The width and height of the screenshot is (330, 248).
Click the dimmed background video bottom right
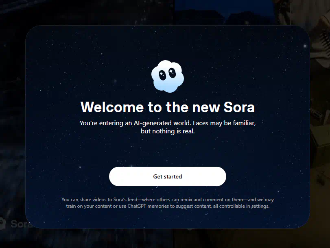pos(252,238)
